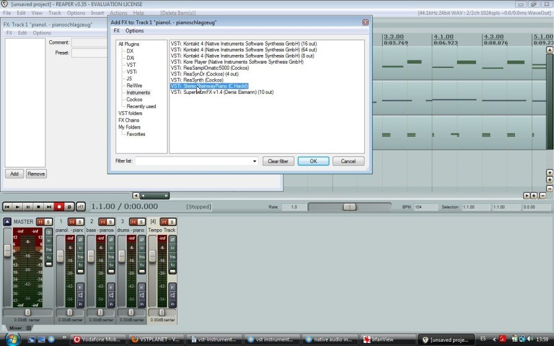Open Filter list dropdown arrow
Screen dimensions: 554x346
click(x=254, y=161)
